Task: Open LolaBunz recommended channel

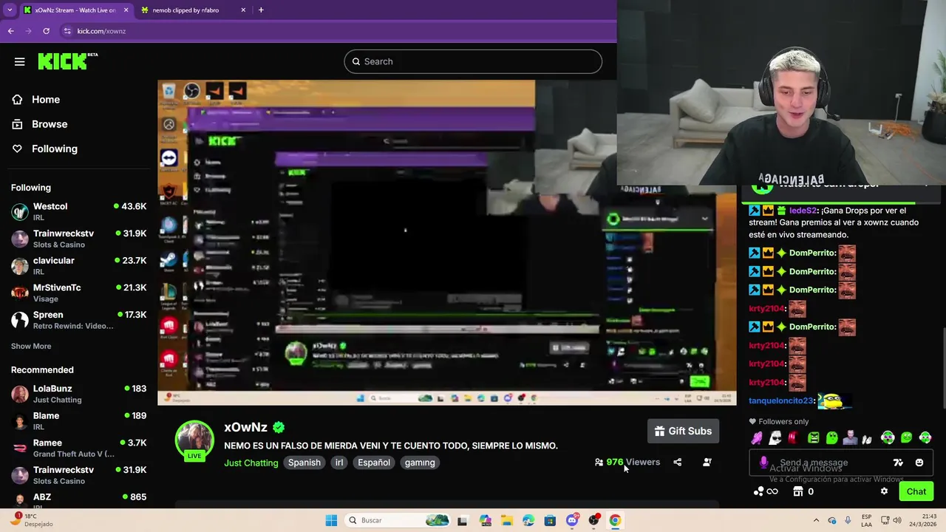Action: tap(78, 394)
